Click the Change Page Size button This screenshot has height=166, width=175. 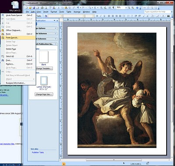pos(44,94)
